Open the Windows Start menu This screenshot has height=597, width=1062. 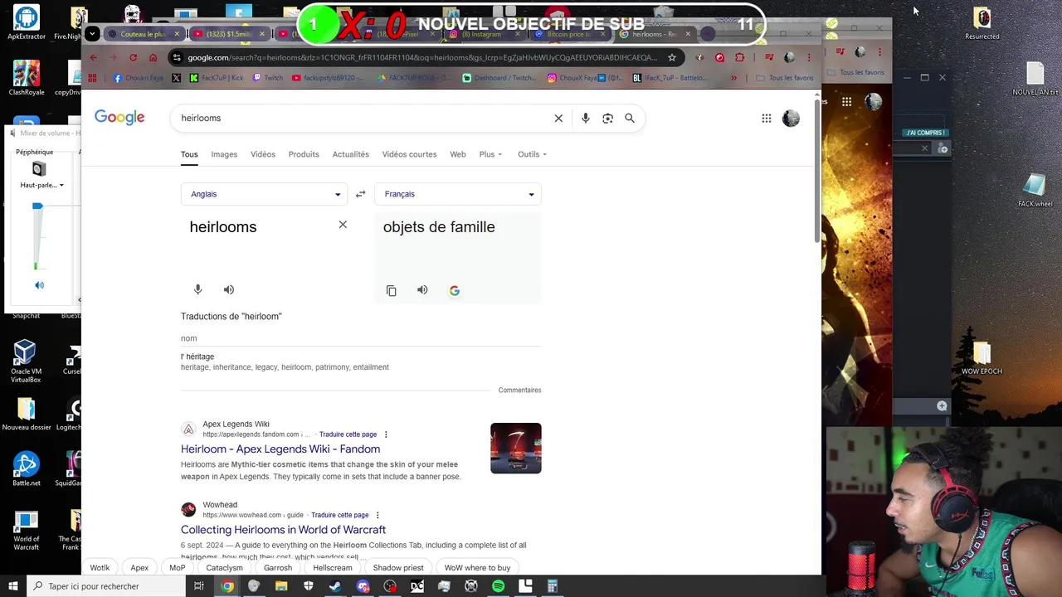tap(12, 586)
